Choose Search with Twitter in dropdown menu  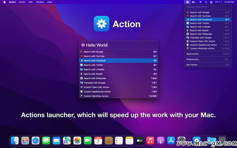(208, 23)
